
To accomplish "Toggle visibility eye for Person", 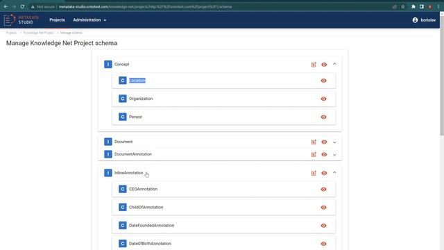I will (x=323, y=117).
